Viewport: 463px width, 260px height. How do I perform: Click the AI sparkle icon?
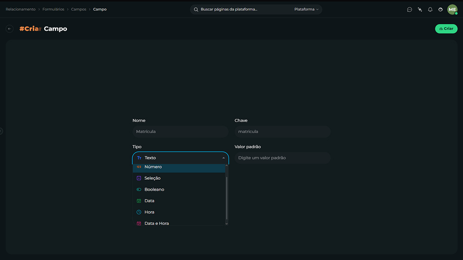point(420,10)
